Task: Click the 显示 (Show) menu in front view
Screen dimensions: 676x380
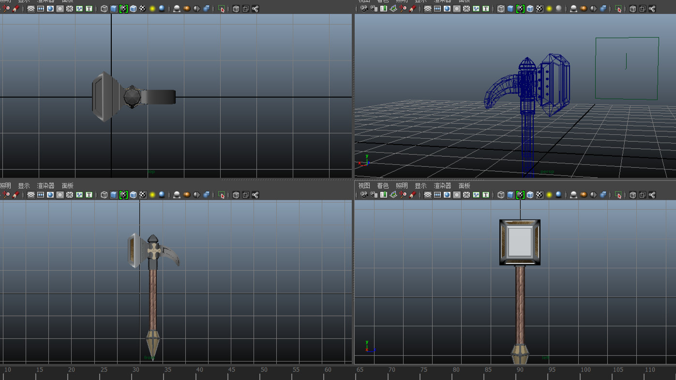Action: click(x=24, y=186)
